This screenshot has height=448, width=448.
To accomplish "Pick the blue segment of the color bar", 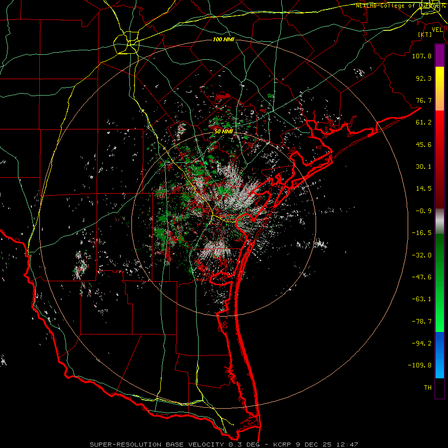I will point(440,355).
